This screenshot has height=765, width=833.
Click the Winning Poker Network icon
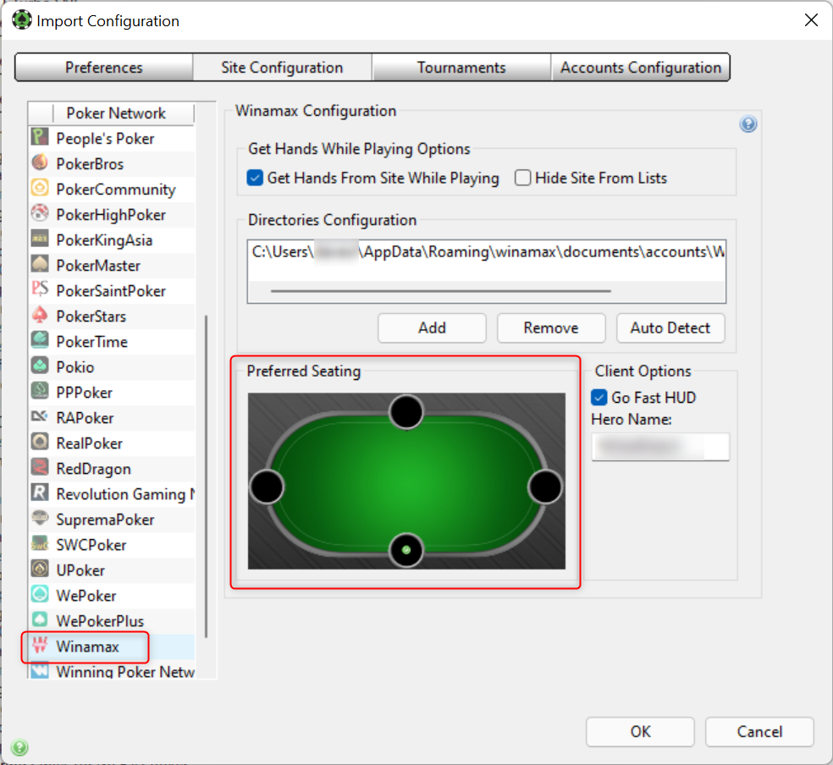[40, 670]
